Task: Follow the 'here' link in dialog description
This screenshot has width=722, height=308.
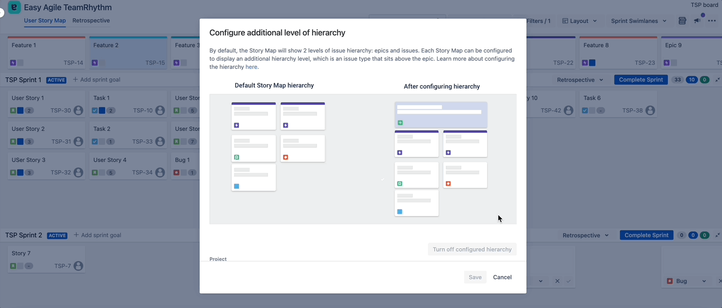Action: click(x=251, y=67)
